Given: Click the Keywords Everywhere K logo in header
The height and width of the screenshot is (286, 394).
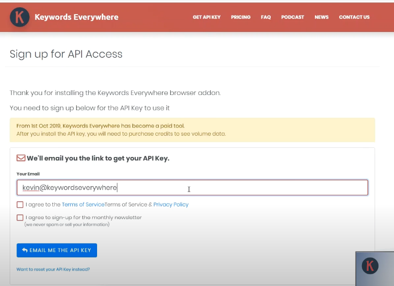Looking at the screenshot, I should (19, 17).
